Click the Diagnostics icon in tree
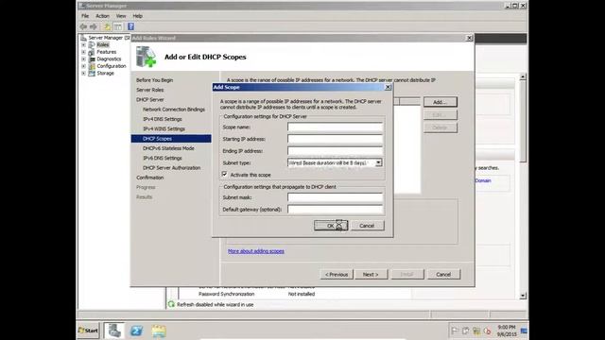Viewport: 605px width, 340px height. coord(92,59)
